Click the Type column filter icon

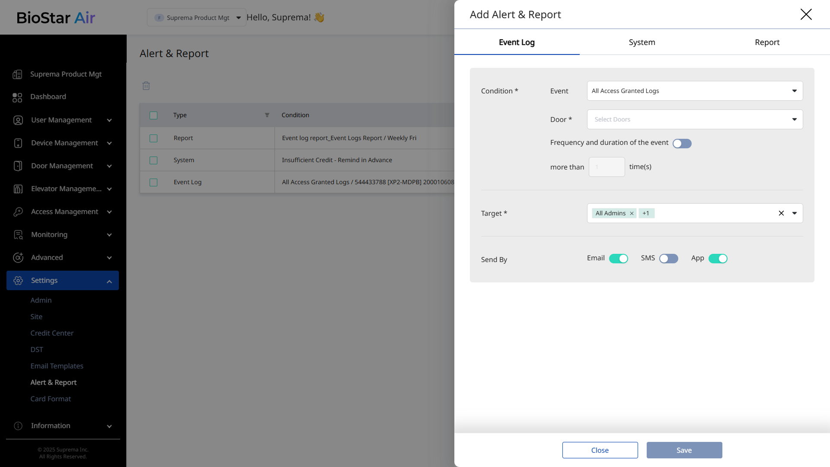click(x=267, y=115)
